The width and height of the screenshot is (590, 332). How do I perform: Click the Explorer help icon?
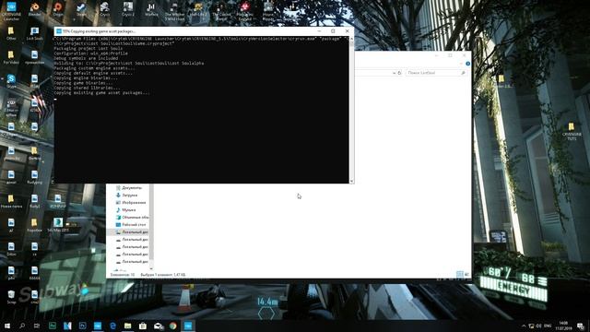[x=467, y=64]
